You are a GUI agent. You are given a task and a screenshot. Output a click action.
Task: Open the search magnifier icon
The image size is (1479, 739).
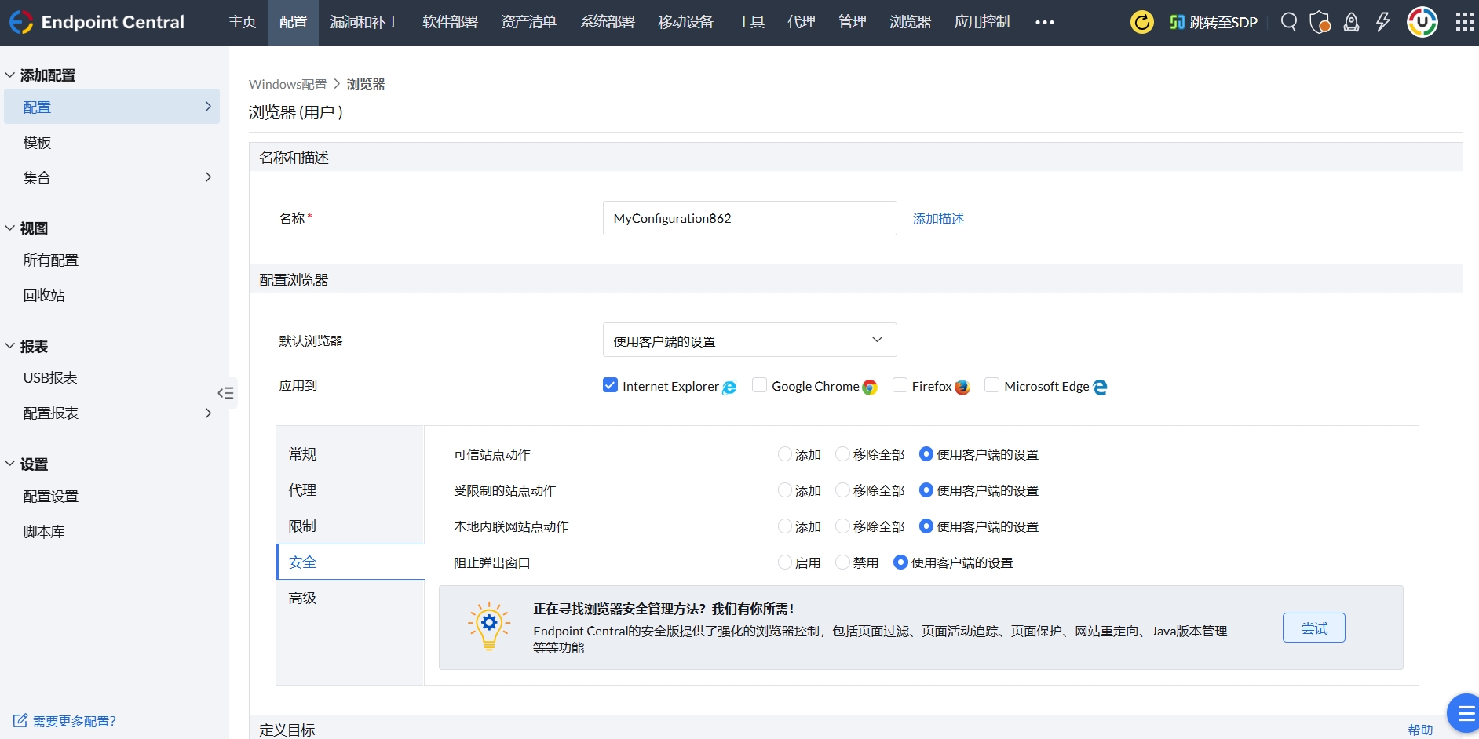pos(1288,22)
